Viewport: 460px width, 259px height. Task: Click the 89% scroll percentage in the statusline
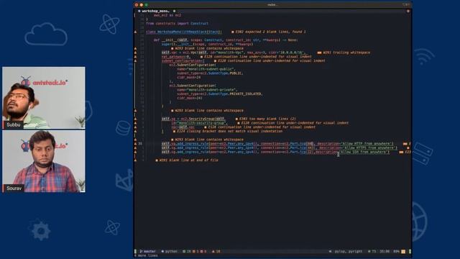click(x=396, y=252)
